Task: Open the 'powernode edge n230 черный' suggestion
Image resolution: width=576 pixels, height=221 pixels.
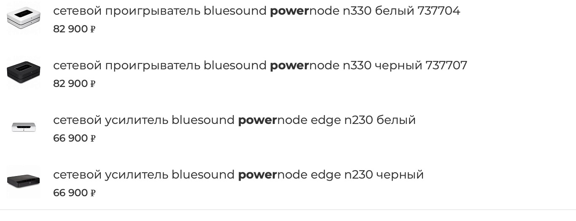Action: click(238, 175)
